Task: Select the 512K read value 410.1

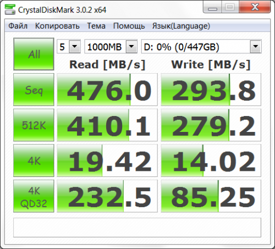Action: pyautogui.click(x=107, y=125)
